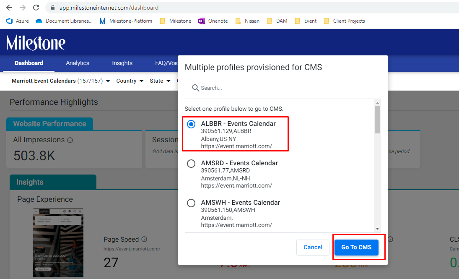459x279 pixels.
Task: Switch to the Analytics tab
Action: pyautogui.click(x=78, y=63)
